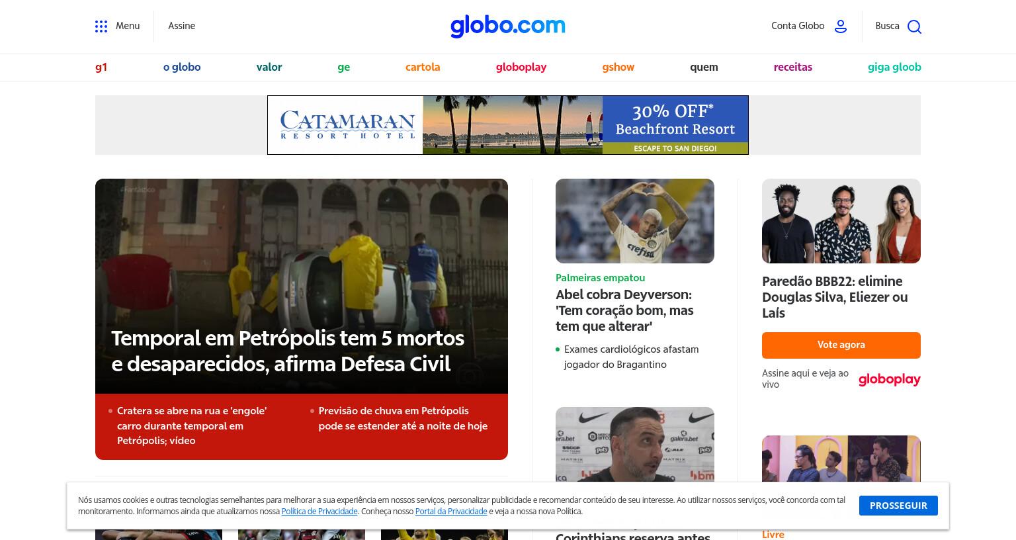Go to the ge sports section
Image resolution: width=1016 pixels, height=540 pixels.
(x=343, y=67)
